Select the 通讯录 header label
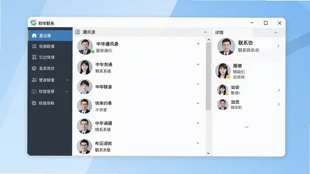This screenshot has width=310, height=174. click(89, 32)
